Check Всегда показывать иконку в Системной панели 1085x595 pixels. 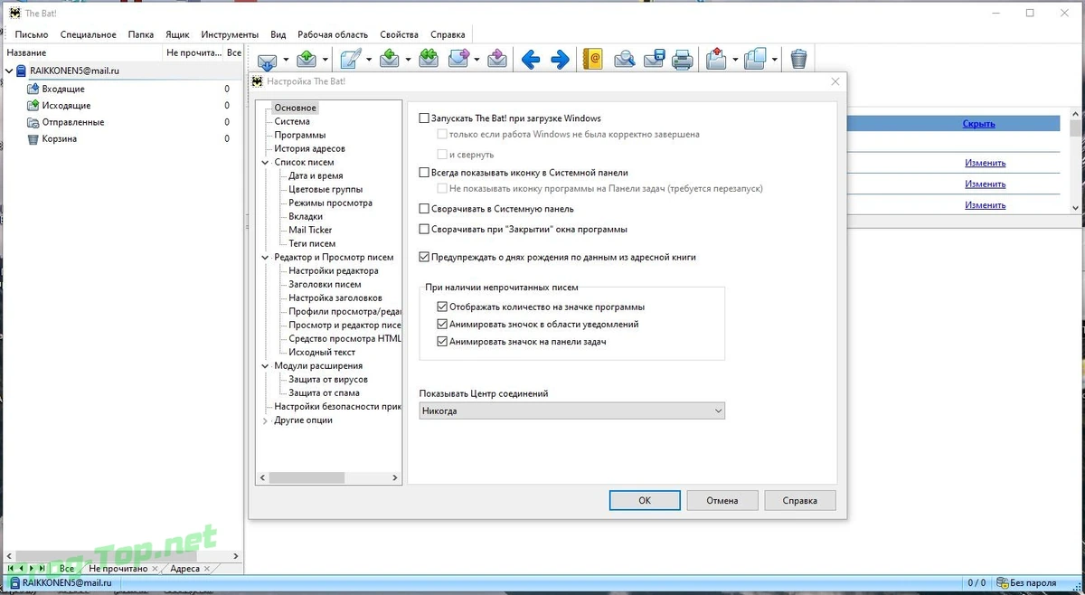[x=424, y=172]
